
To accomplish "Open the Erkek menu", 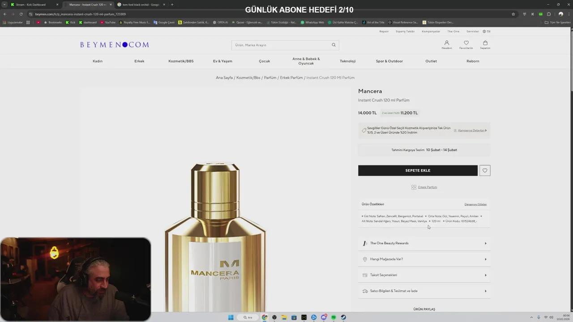I will pos(139,61).
